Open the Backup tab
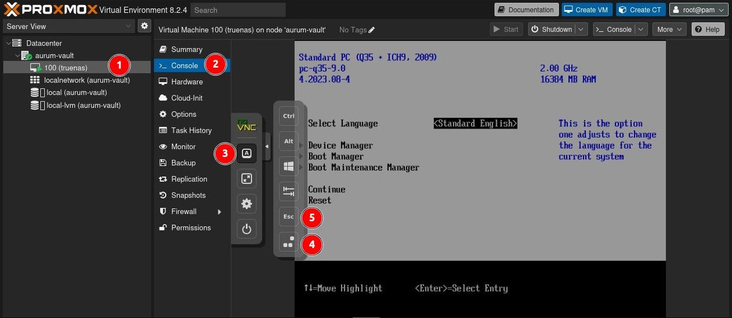The width and height of the screenshot is (732, 318). tap(192, 163)
